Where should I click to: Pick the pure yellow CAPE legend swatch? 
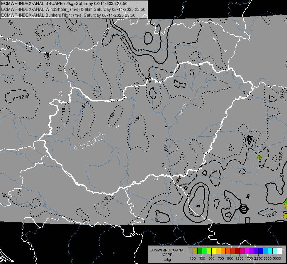click(214, 251)
